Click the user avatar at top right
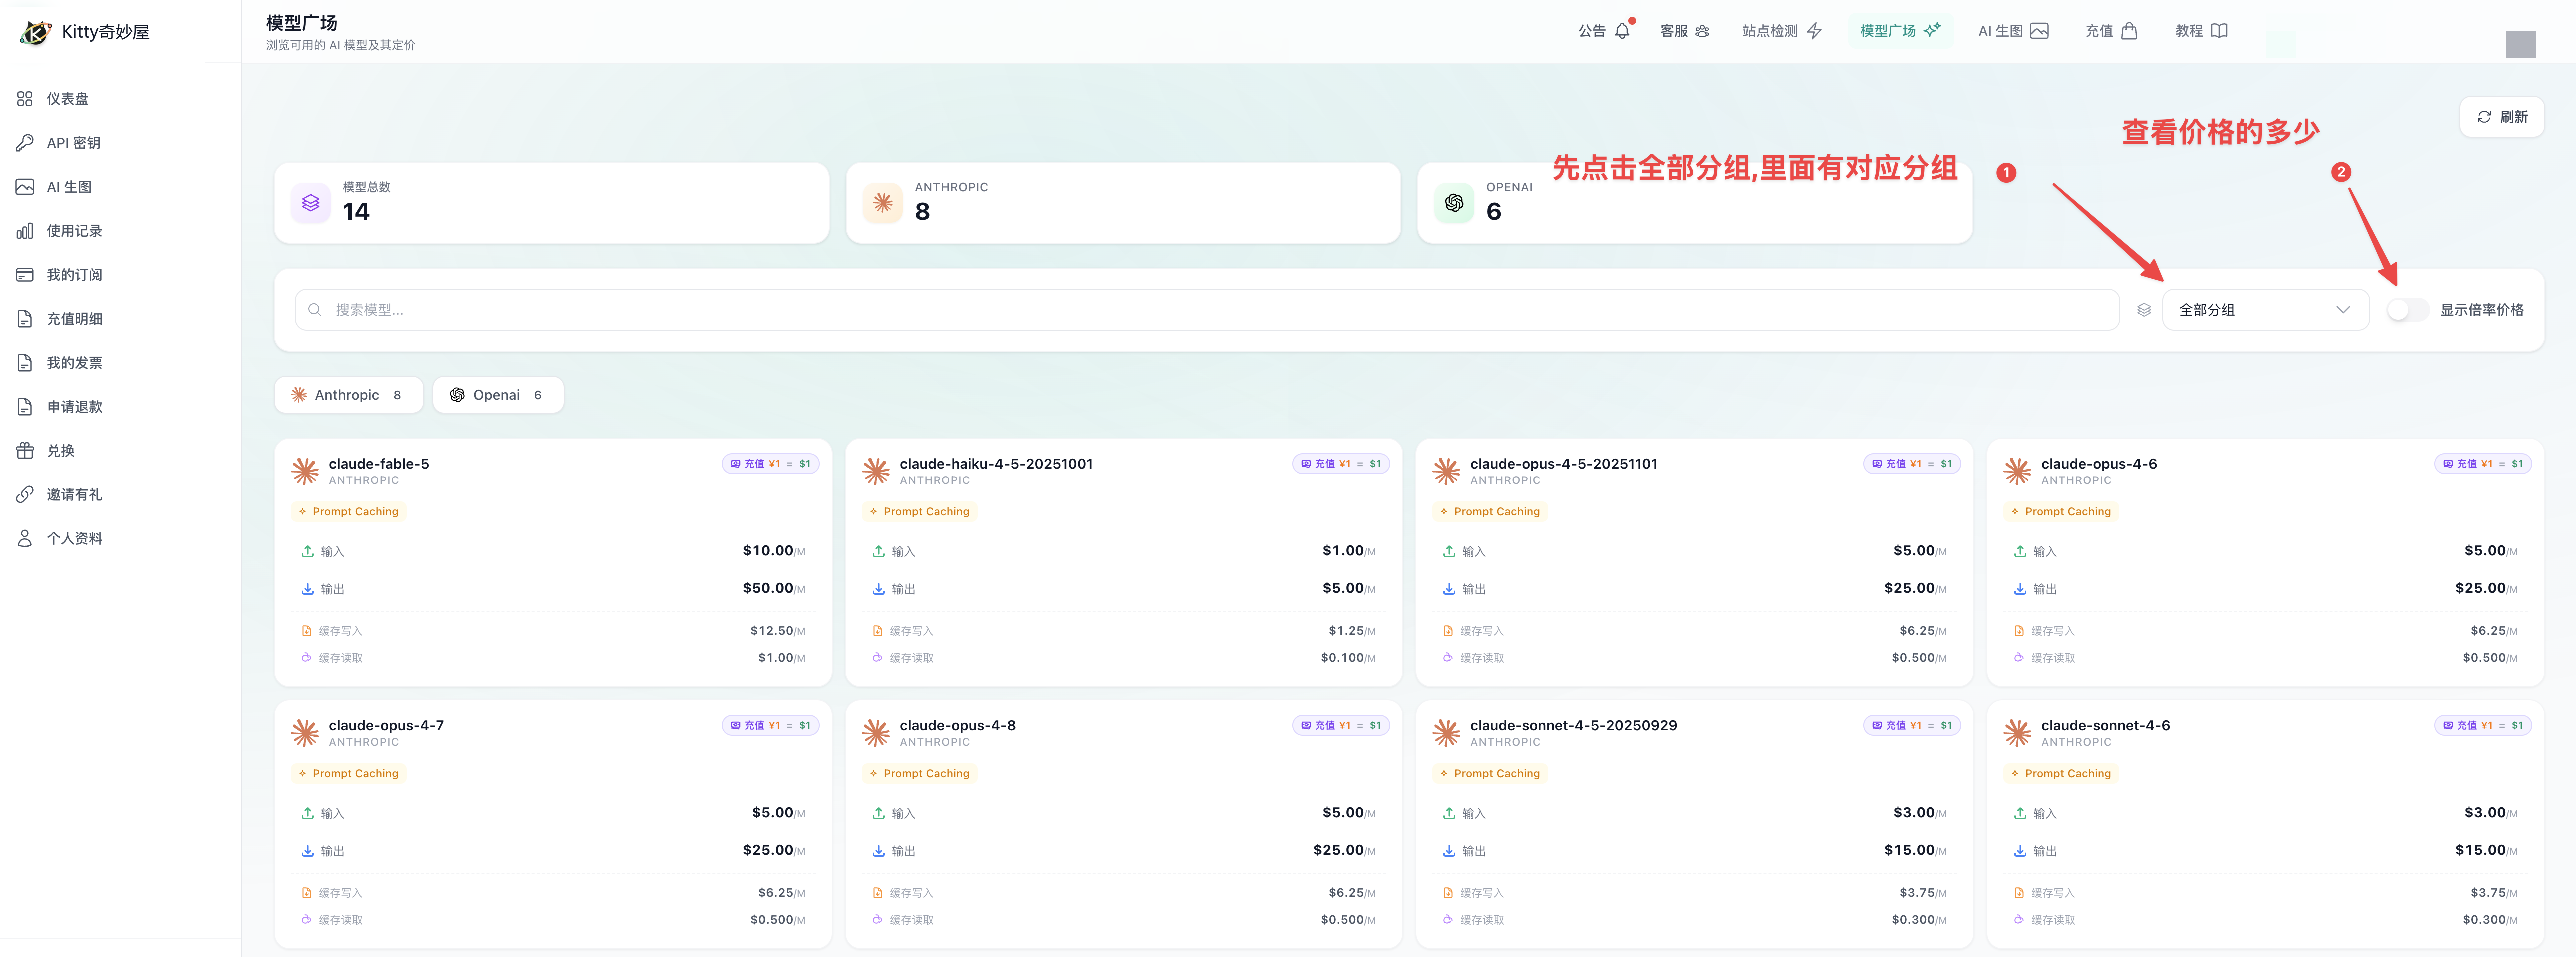Viewport: 2576px width, 957px height. pos(2519,44)
